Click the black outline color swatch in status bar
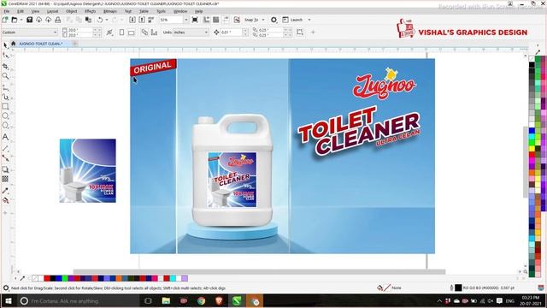The height and width of the screenshot is (308, 547). pyautogui.click(x=458, y=287)
